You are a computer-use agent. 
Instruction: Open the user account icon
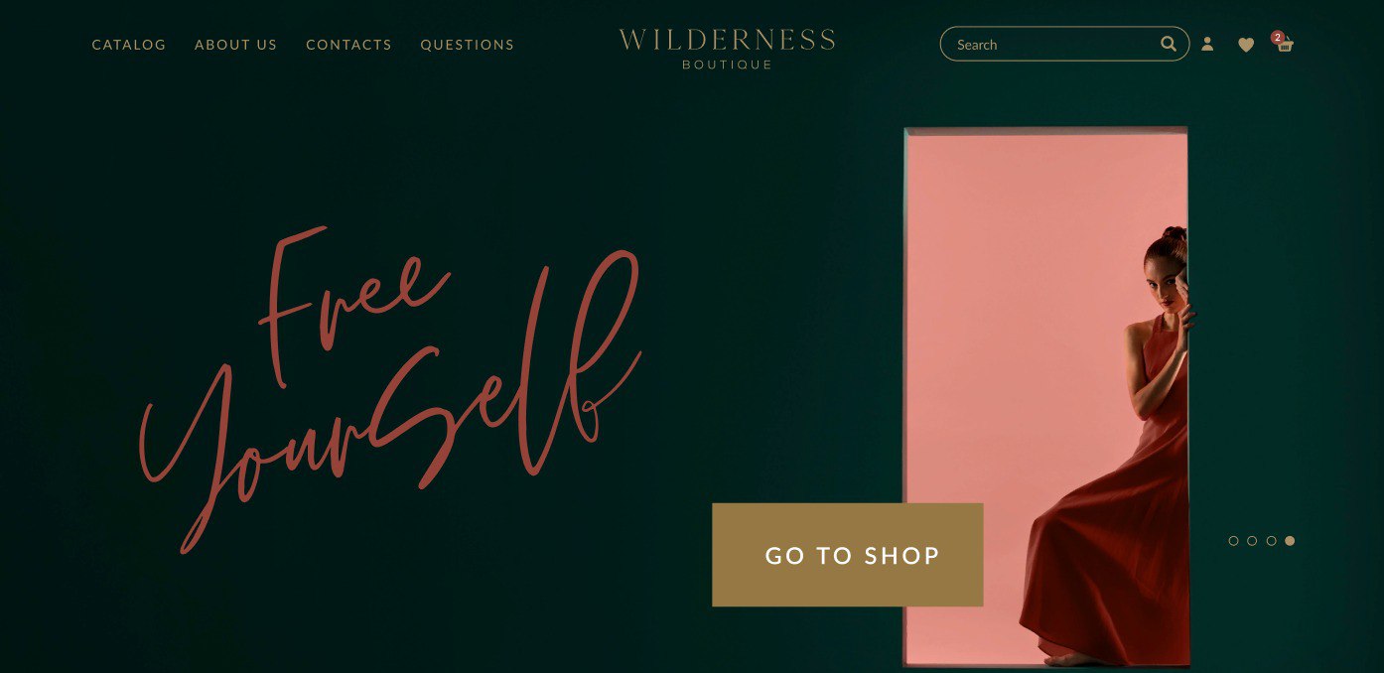click(x=1207, y=44)
